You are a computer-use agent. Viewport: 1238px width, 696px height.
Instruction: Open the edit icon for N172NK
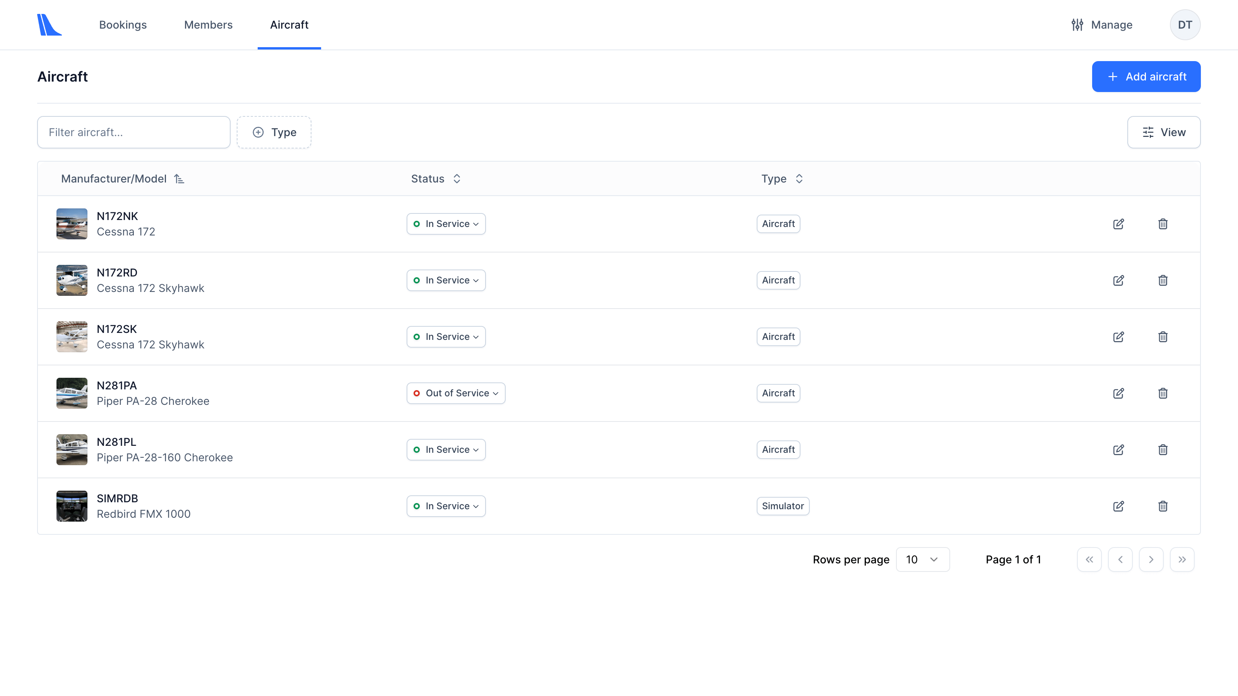pyautogui.click(x=1119, y=224)
